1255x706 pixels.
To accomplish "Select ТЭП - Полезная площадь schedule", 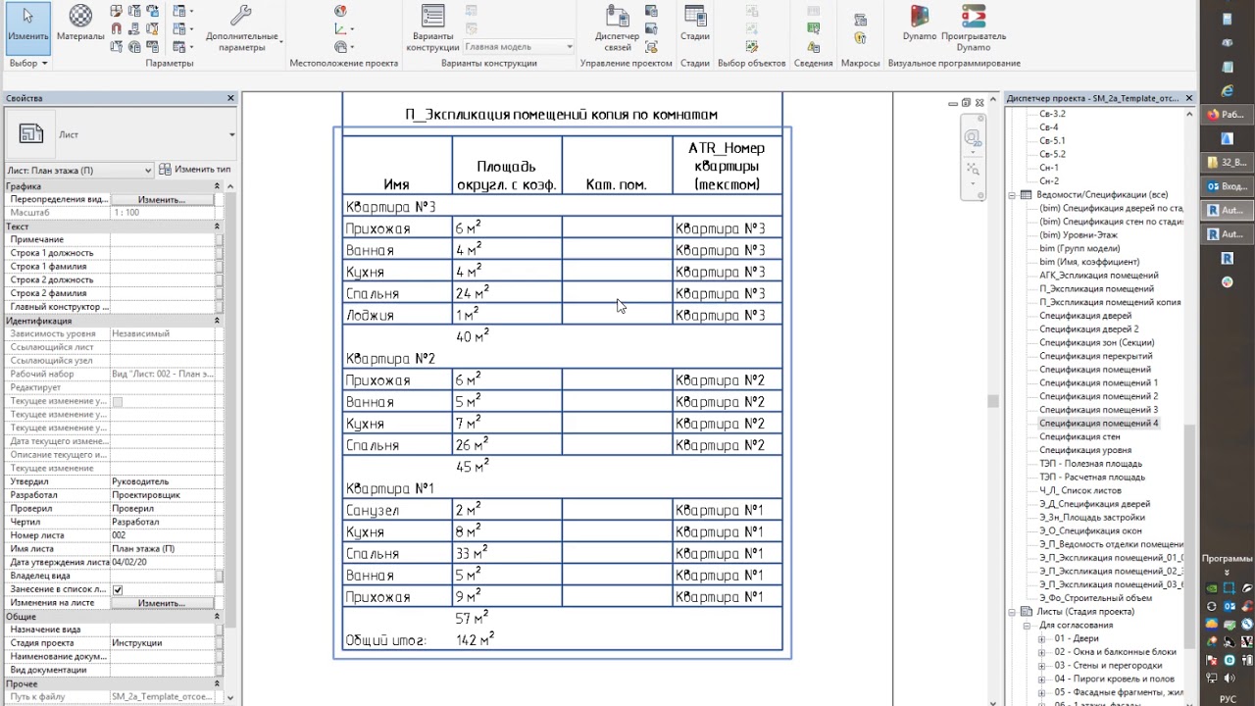I will (1090, 464).
